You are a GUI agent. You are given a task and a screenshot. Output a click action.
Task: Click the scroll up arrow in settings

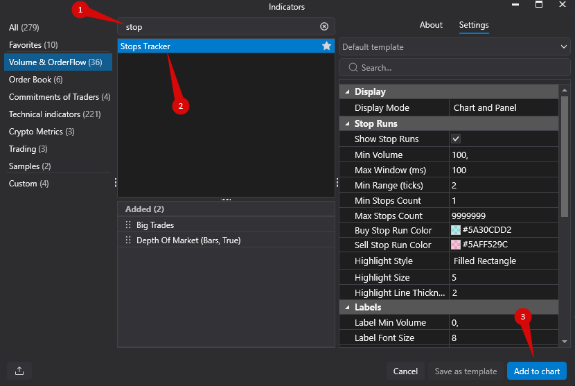point(565,90)
